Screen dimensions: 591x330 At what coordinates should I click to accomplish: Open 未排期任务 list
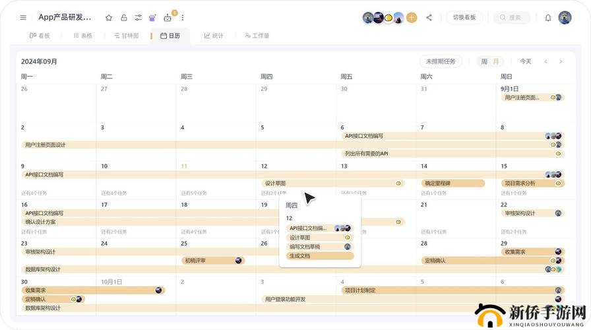[441, 61]
